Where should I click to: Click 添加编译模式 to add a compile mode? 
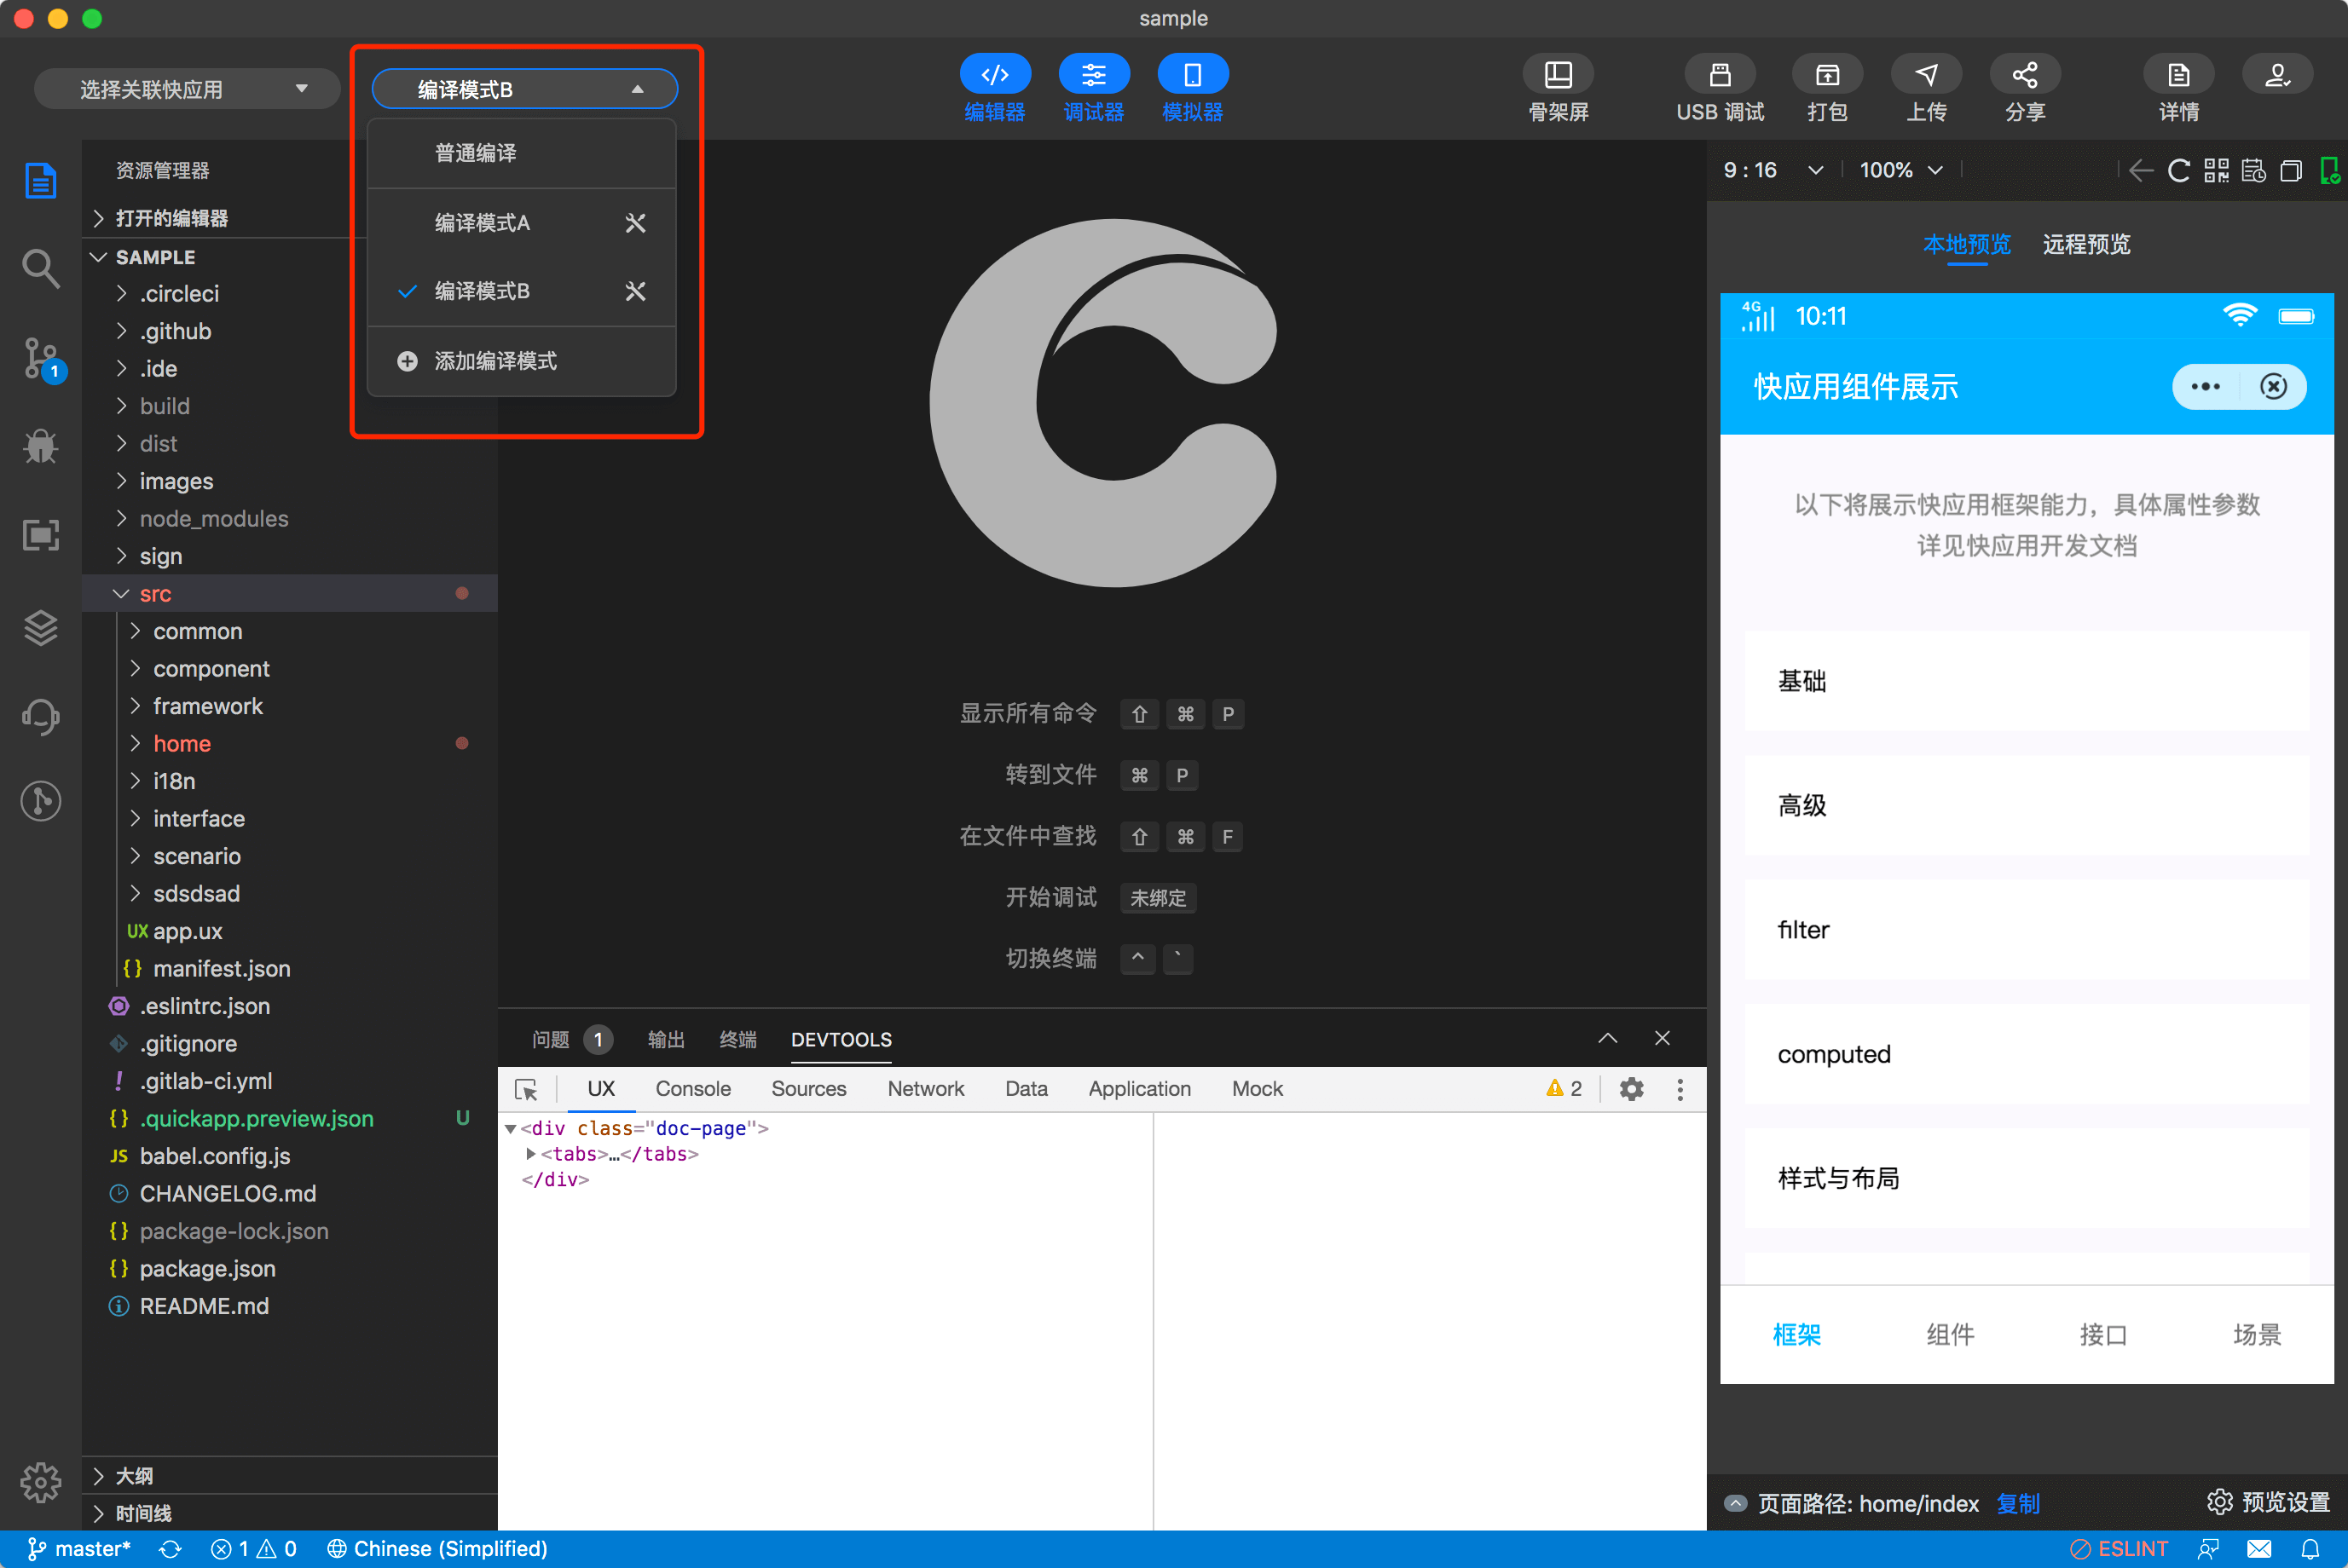496,361
